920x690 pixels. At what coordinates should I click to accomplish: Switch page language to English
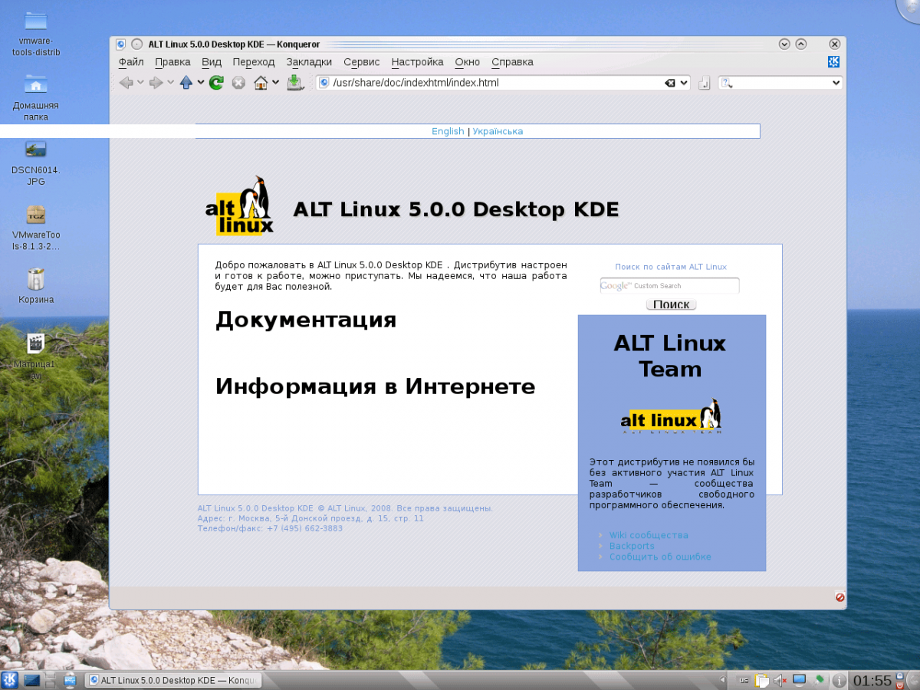tap(448, 131)
